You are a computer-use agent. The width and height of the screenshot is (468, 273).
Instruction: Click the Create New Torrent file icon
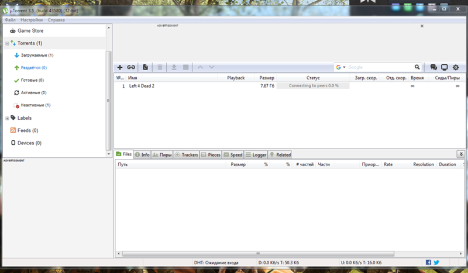145,67
